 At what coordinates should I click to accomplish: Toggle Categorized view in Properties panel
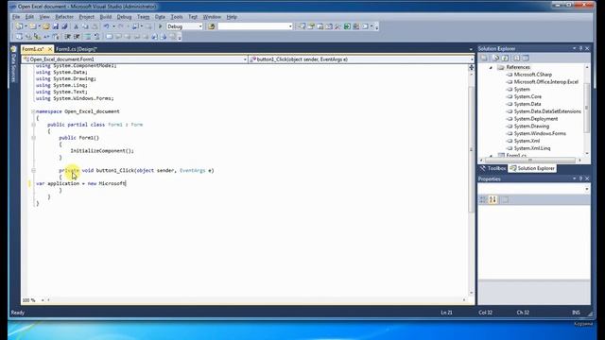coord(483,199)
